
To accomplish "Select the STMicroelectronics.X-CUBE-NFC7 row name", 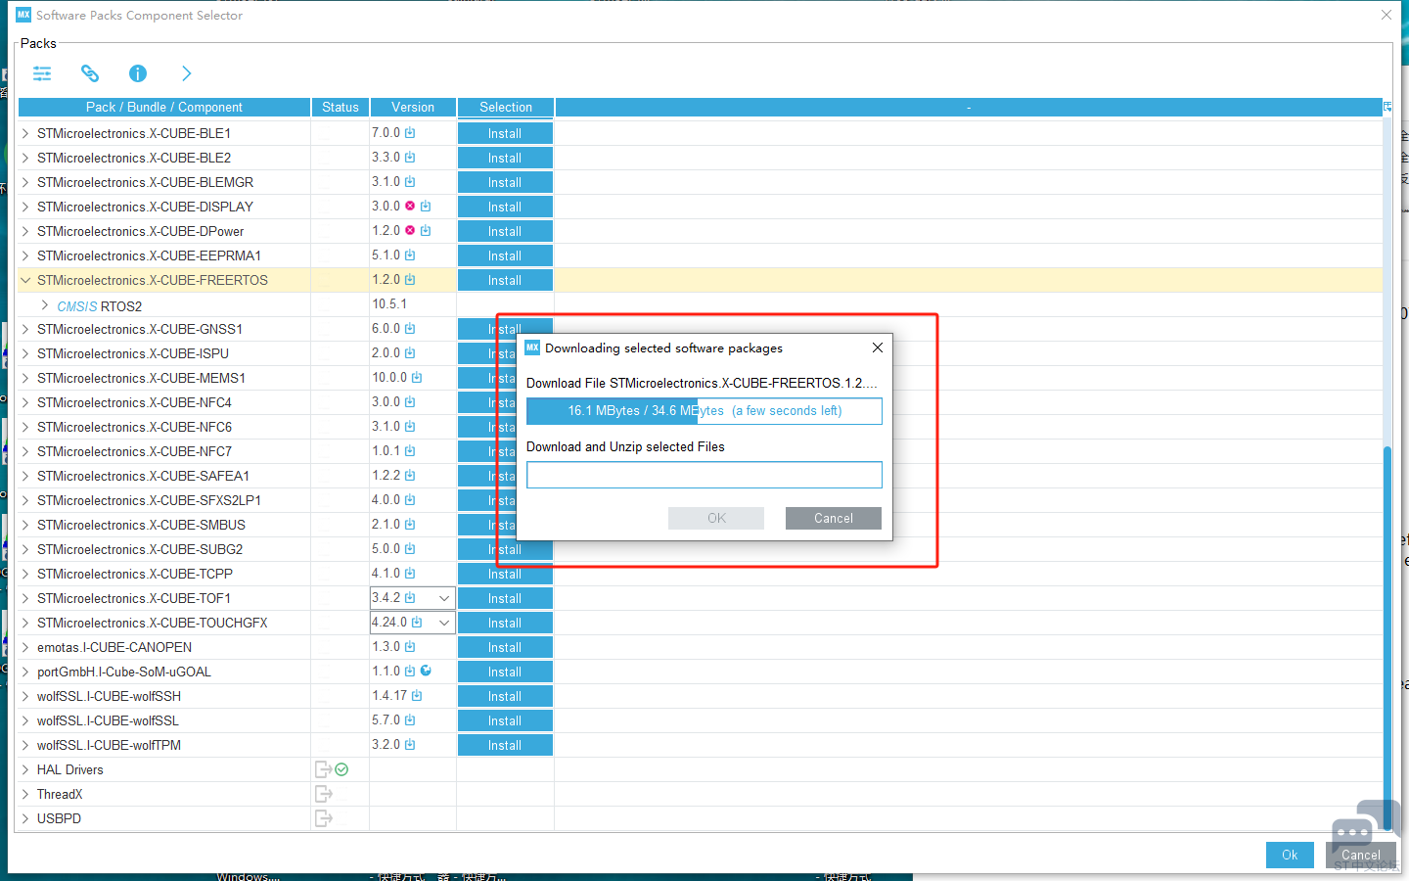I will click(x=135, y=451).
